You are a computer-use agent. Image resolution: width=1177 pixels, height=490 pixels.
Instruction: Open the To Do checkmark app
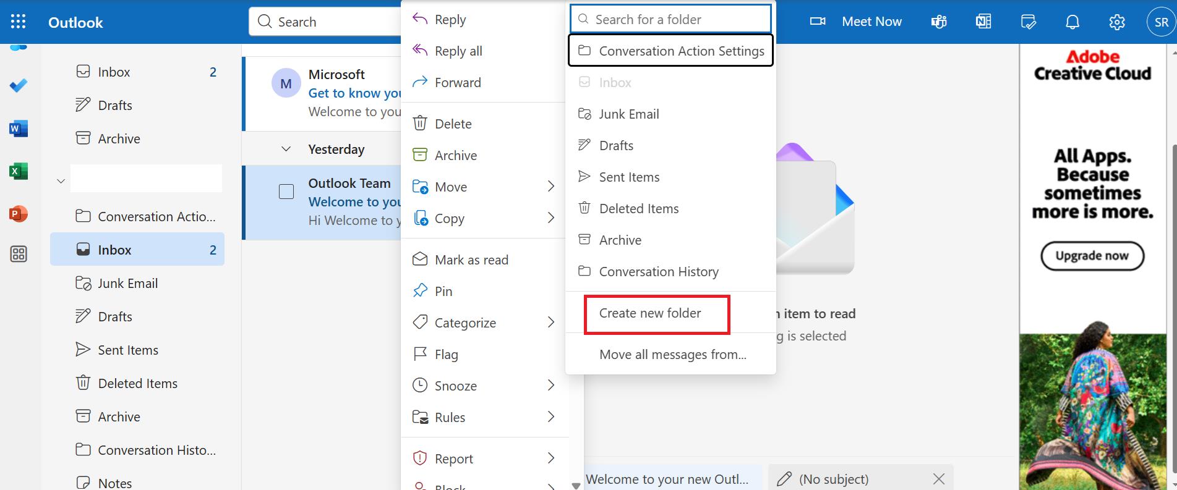click(19, 85)
